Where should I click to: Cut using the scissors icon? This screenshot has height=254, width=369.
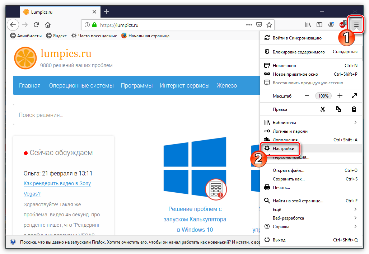pos(323,109)
